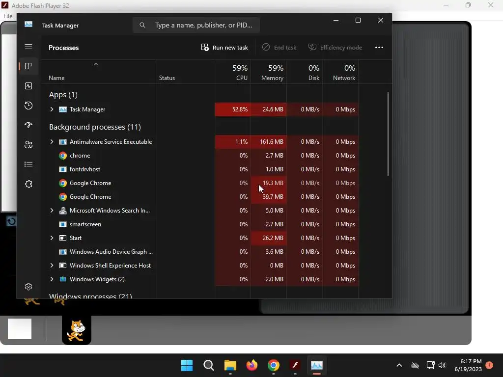503x377 pixels.
Task: Click the Scratch cat sprite thumbnail
Action: 76,330
